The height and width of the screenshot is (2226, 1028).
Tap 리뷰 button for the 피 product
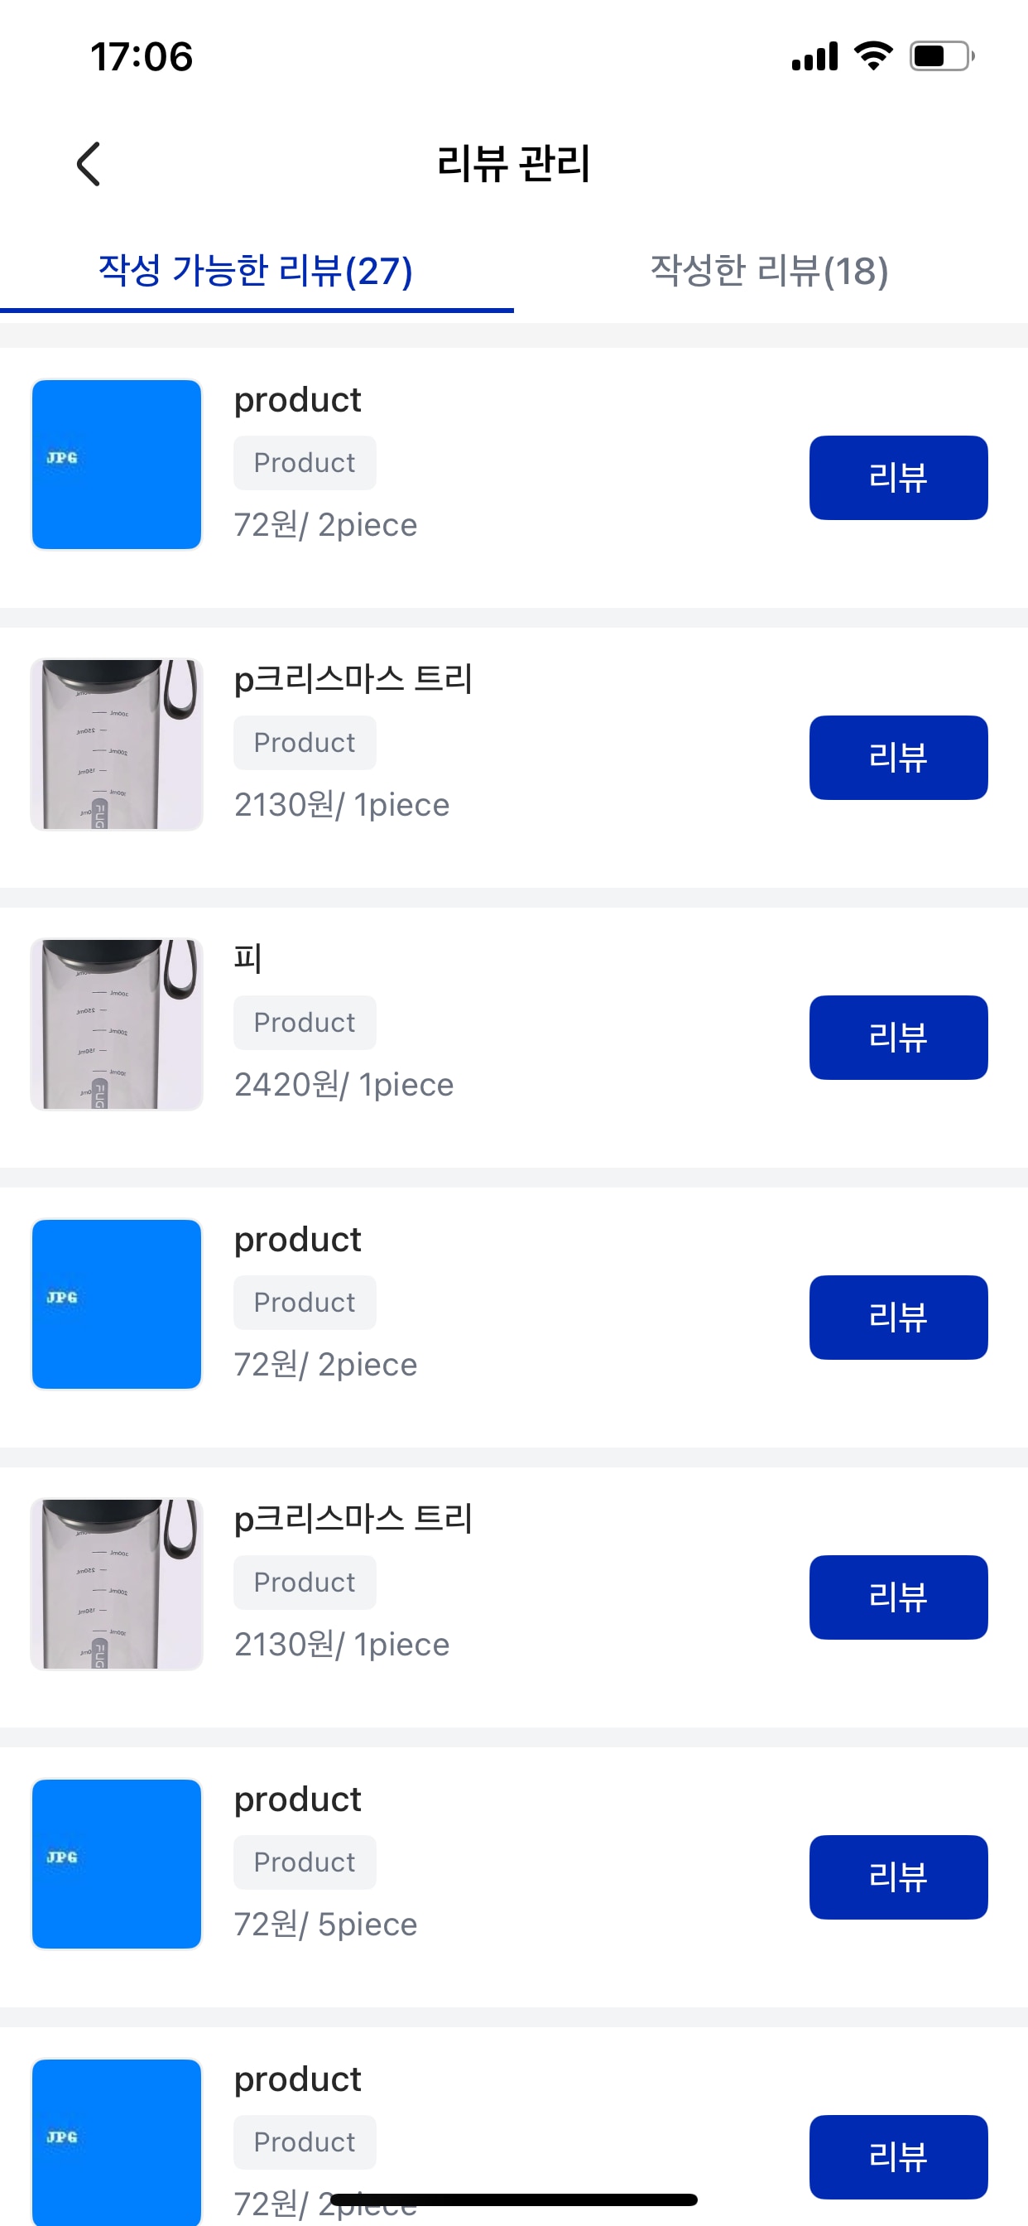coord(897,1038)
